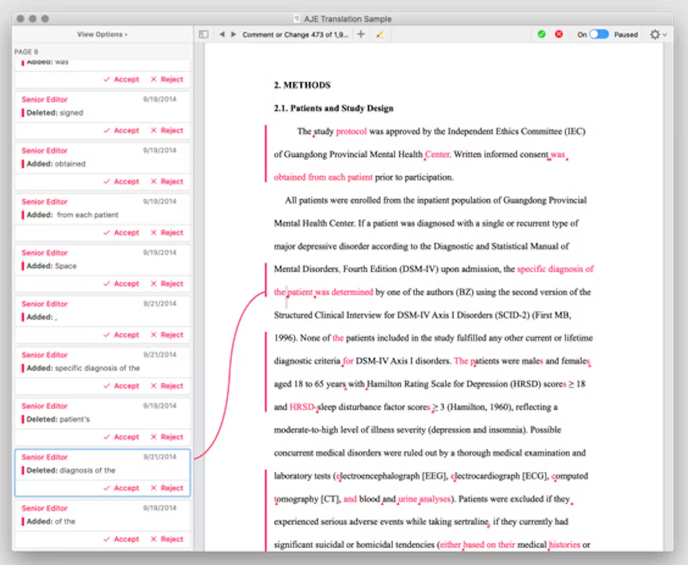Select the 'Added: Space' change text

(x=51, y=266)
